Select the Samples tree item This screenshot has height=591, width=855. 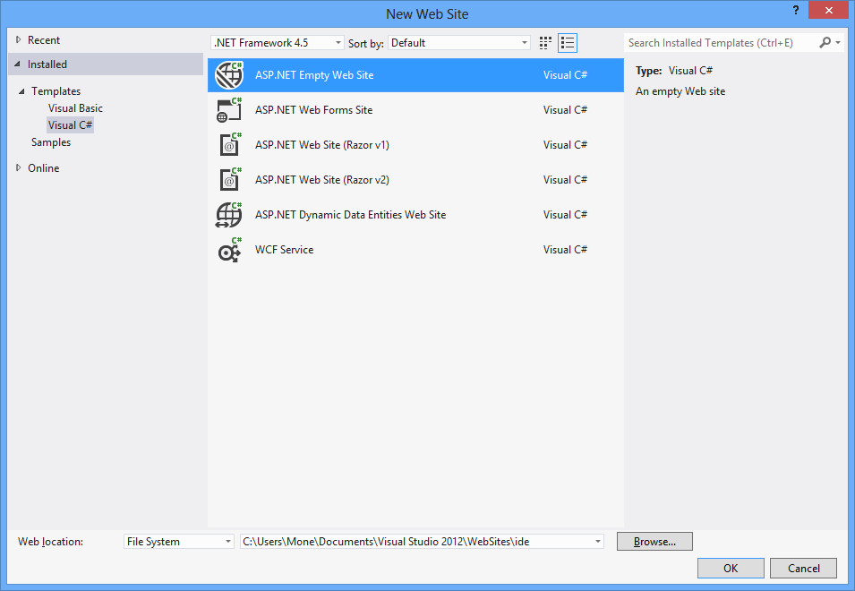[51, 142]
